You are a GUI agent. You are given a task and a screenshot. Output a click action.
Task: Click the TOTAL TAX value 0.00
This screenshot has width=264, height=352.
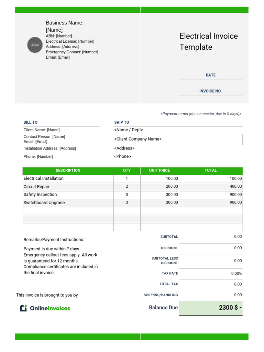238,284
